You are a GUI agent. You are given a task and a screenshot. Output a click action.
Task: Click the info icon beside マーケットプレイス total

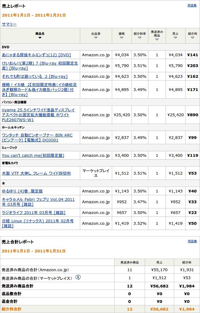(78, 277)
